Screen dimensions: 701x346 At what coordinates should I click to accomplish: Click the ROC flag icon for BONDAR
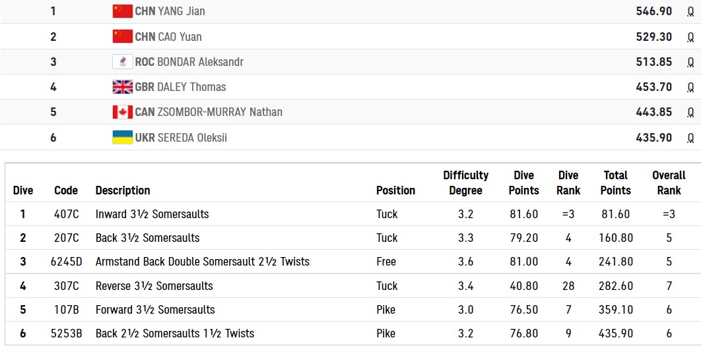pos(122,61)
